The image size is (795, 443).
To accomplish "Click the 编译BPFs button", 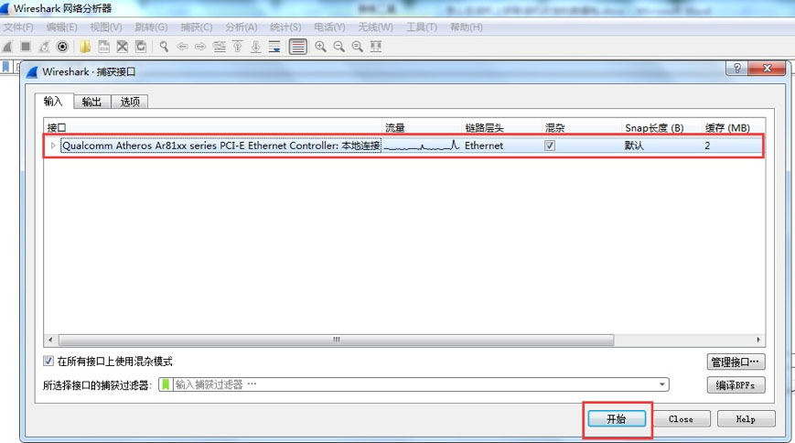I will coord(736,385).
